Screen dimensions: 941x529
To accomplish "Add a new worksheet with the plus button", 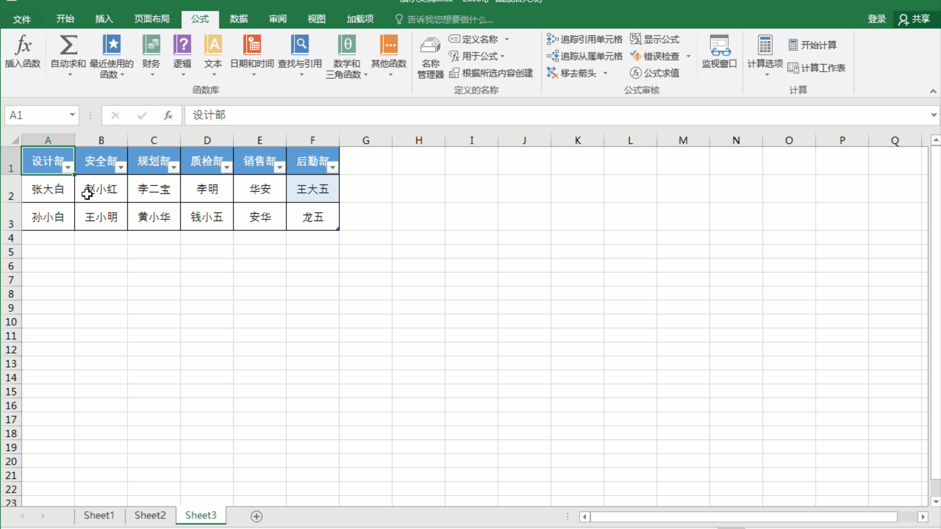I will coord(256,516).
